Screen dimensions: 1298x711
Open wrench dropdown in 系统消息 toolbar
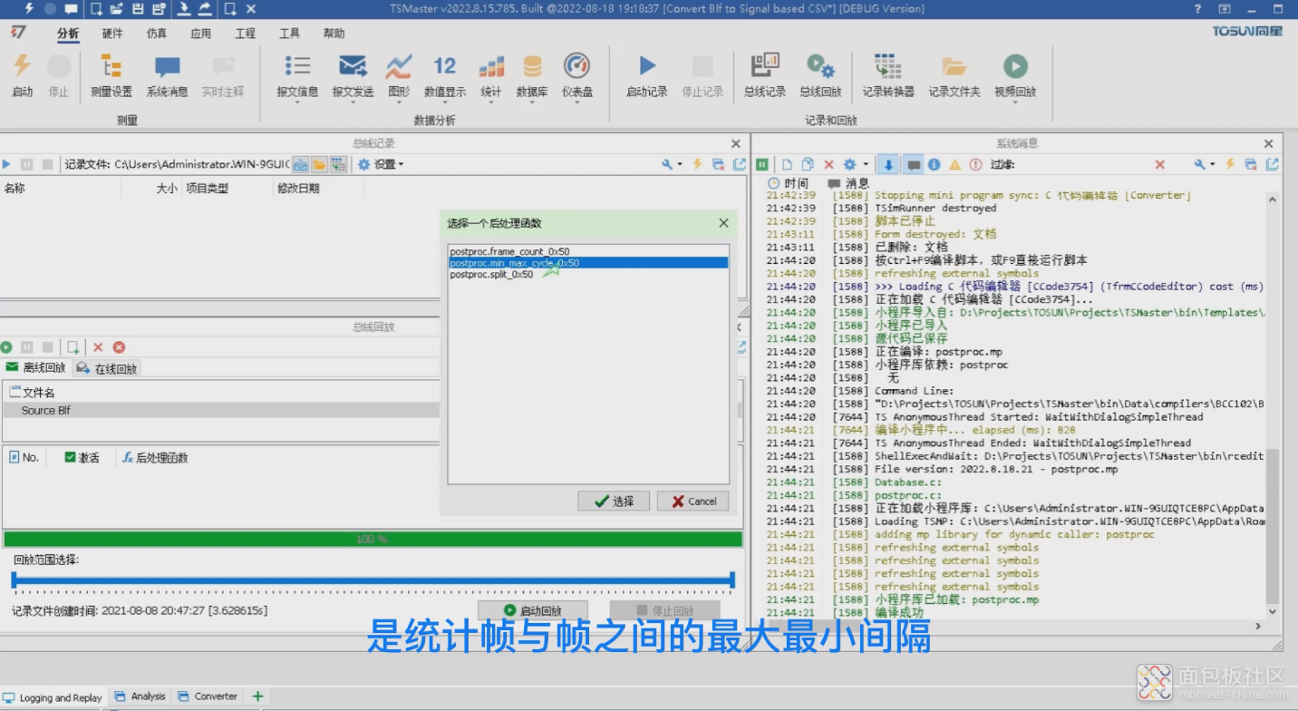[x=1204, y=164]
